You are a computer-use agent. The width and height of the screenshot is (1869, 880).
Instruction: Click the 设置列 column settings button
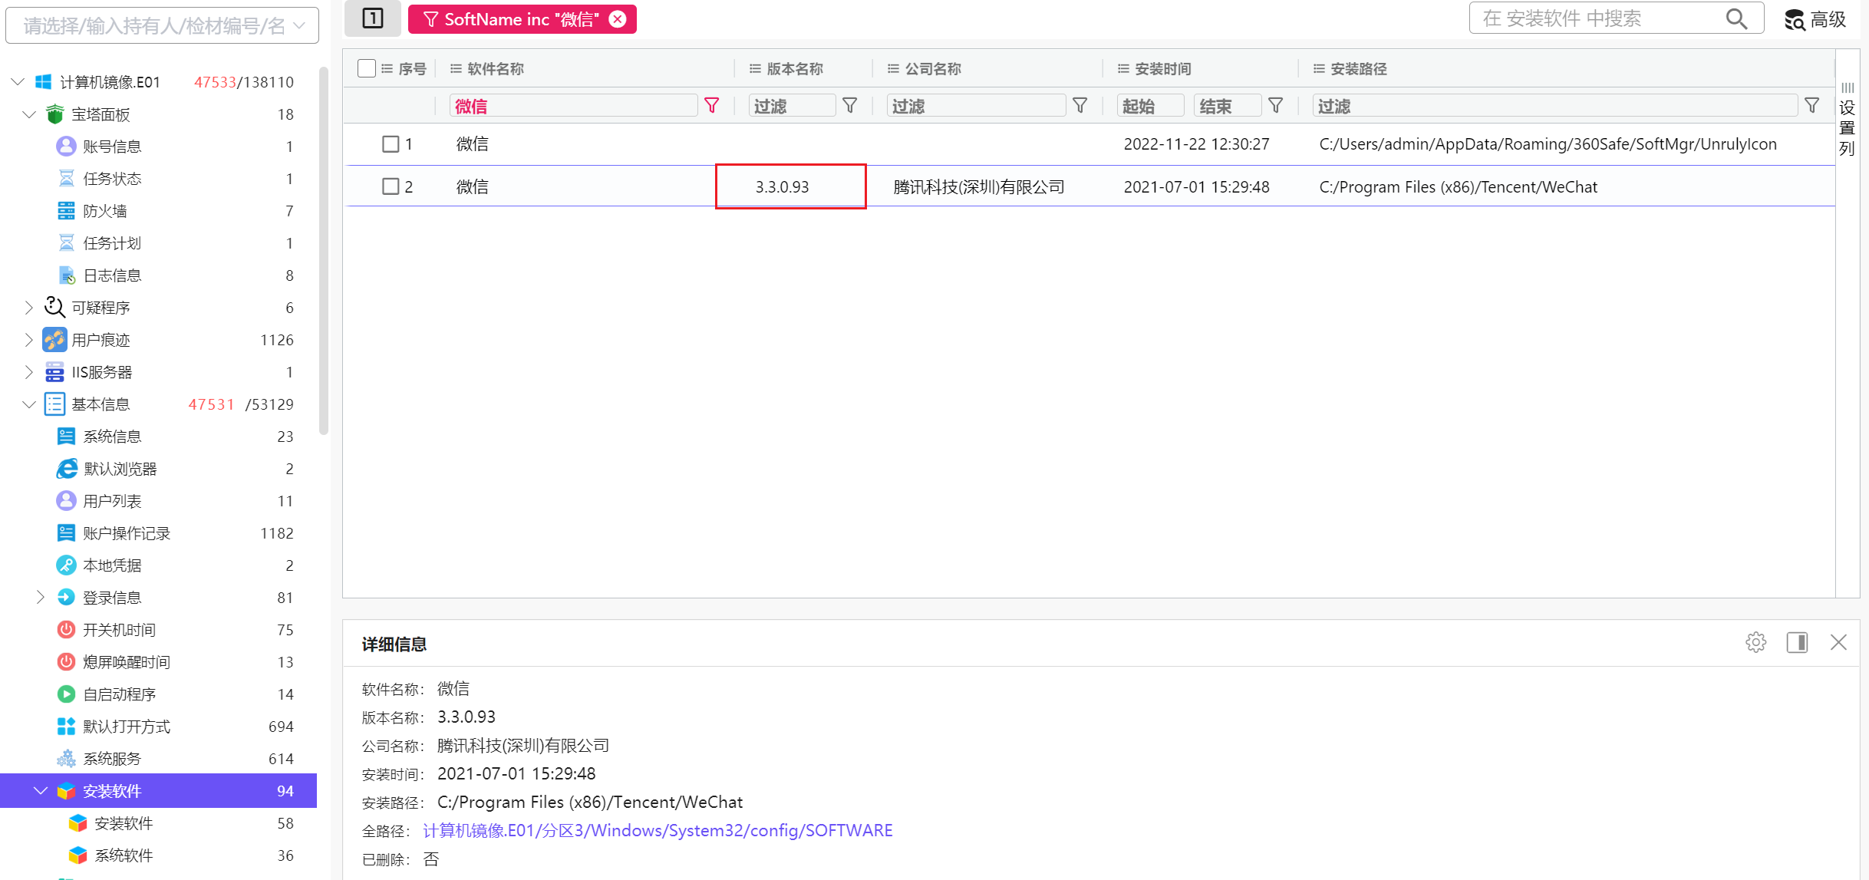click(1847, 119)
